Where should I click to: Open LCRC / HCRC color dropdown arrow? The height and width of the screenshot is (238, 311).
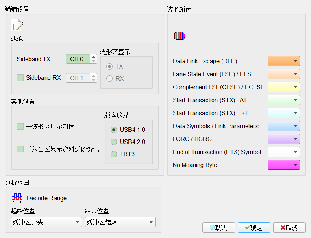[x=295, y=139]
